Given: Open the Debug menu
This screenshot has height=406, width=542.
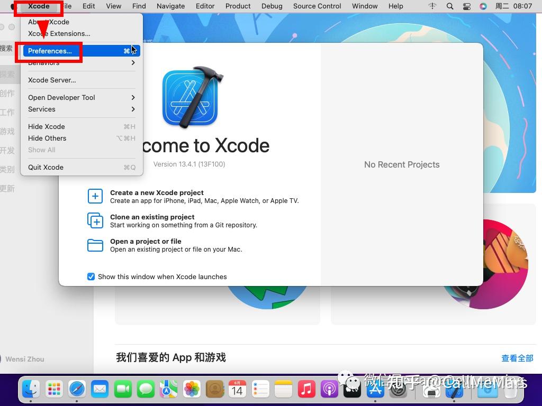Looking at the screenshot, I should point(272,6).
